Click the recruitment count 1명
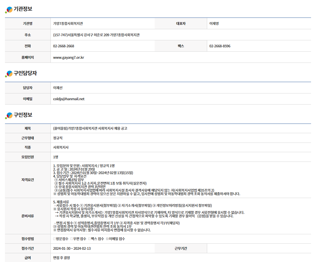 tap(56, 157)
